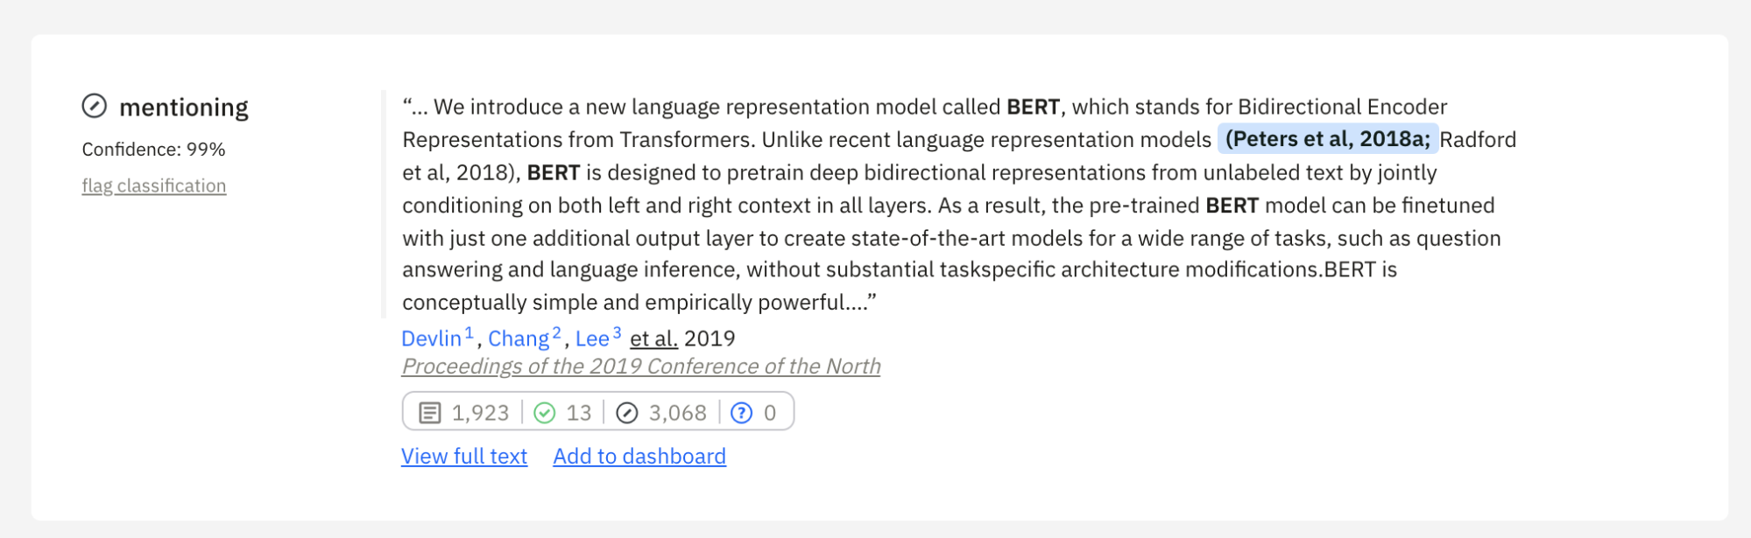Click Add to dashboard
Screen dimensions: 1751x538
(x=639, y=457)
